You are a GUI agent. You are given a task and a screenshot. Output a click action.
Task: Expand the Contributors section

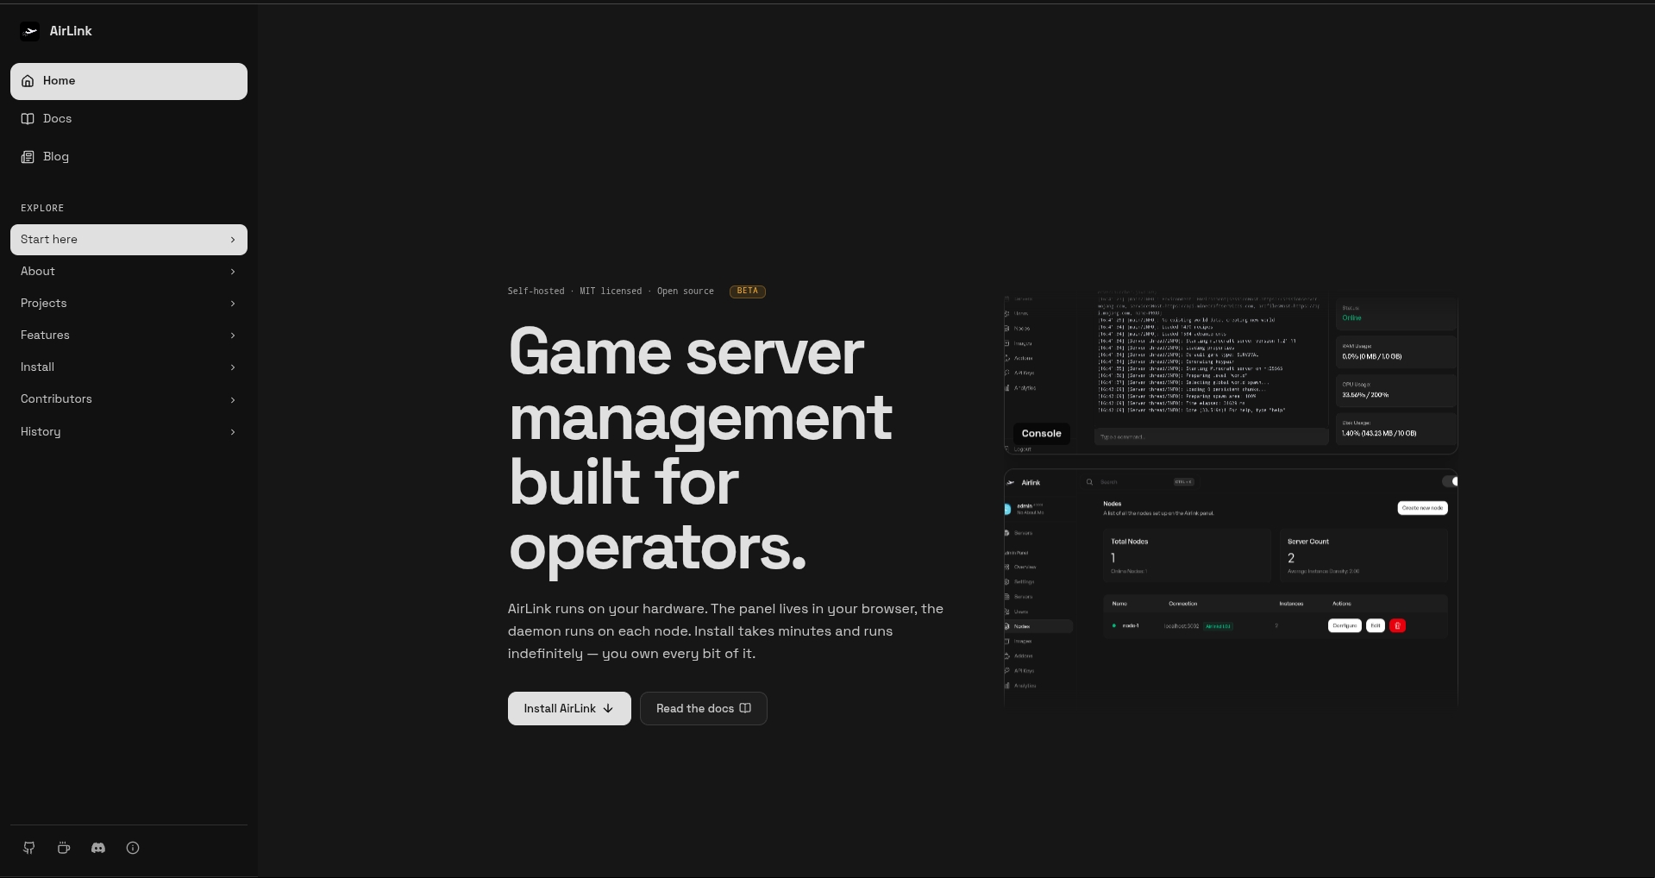click(x=129, y=399)
